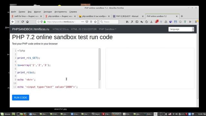Toggle the sidebar view icon
This screenshot has height=116, width=206.
click(137, 22)
